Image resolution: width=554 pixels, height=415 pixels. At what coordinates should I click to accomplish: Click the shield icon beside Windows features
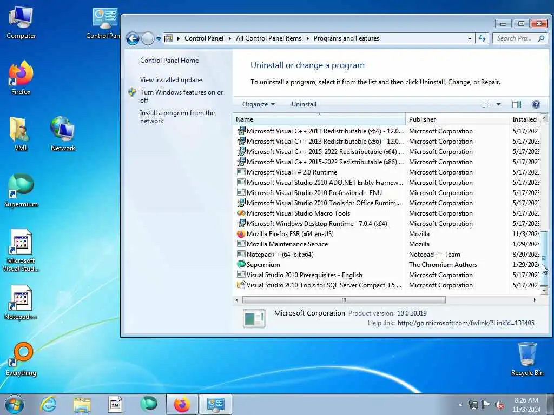(x=132, y=92)
